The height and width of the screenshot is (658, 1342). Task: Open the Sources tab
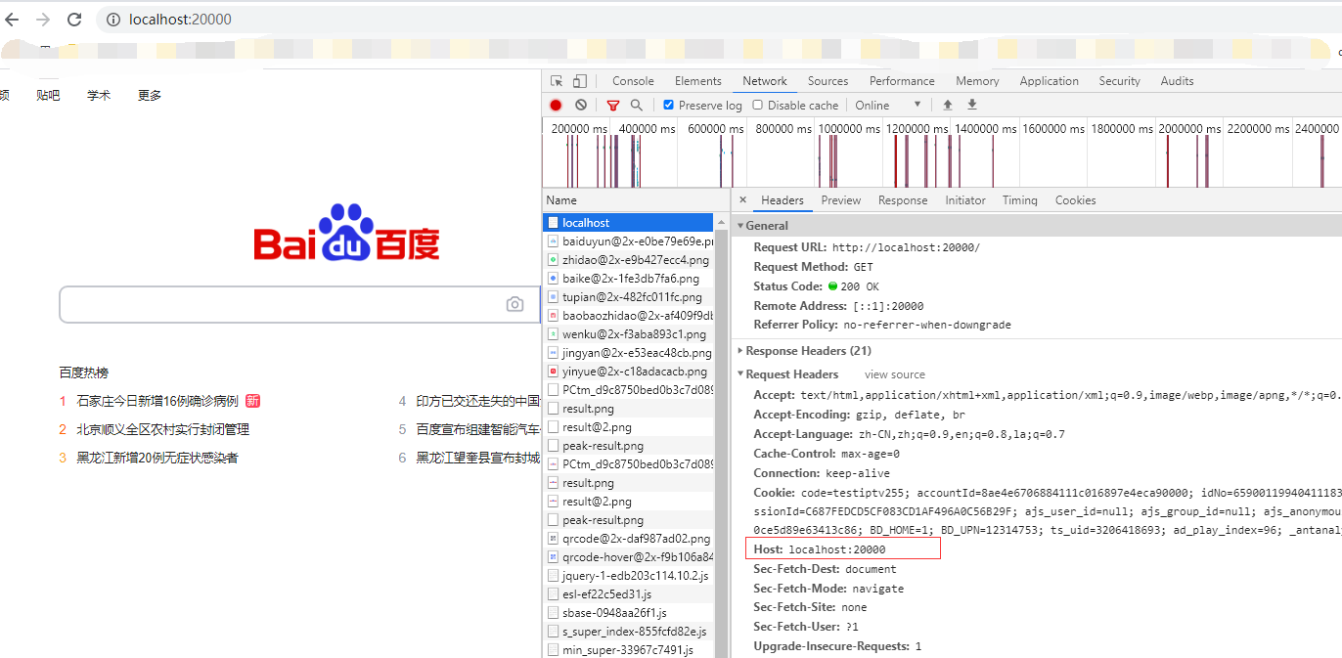[x=828, y=81]
